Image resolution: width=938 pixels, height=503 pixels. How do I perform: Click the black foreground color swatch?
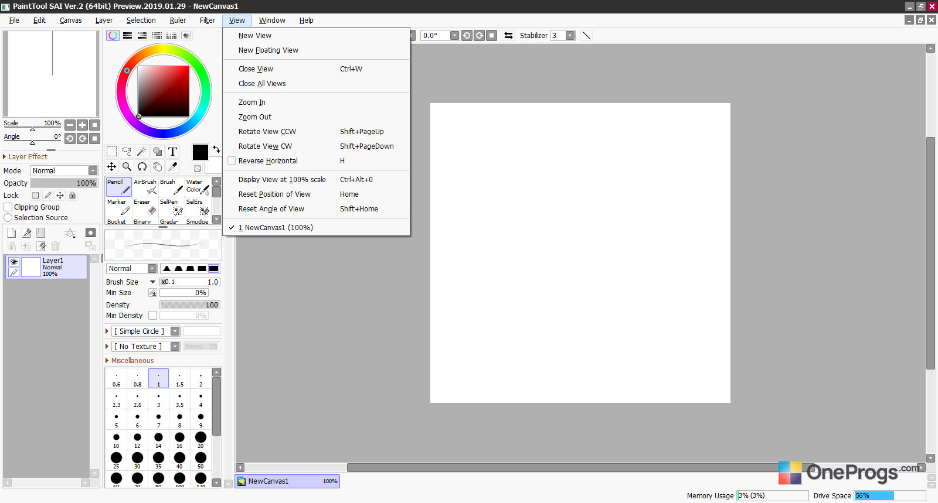click(200, 152)
